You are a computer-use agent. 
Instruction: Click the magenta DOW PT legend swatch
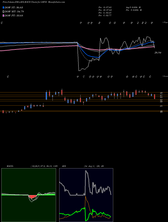pyautogui.click(x=4, y=15)
